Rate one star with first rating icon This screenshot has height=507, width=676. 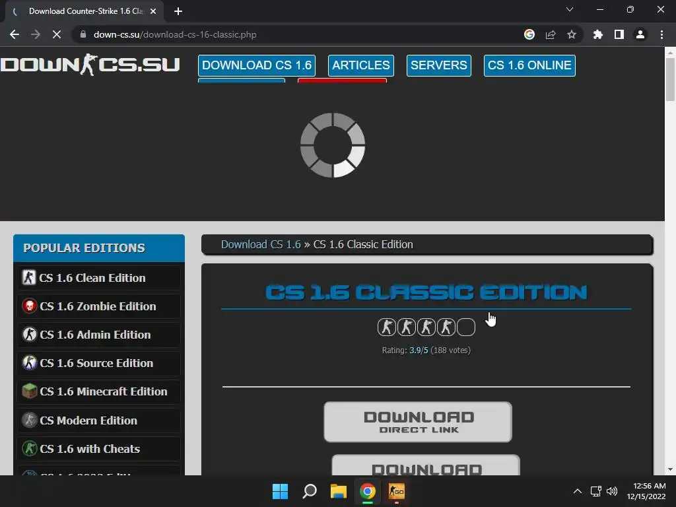(387, 327)
